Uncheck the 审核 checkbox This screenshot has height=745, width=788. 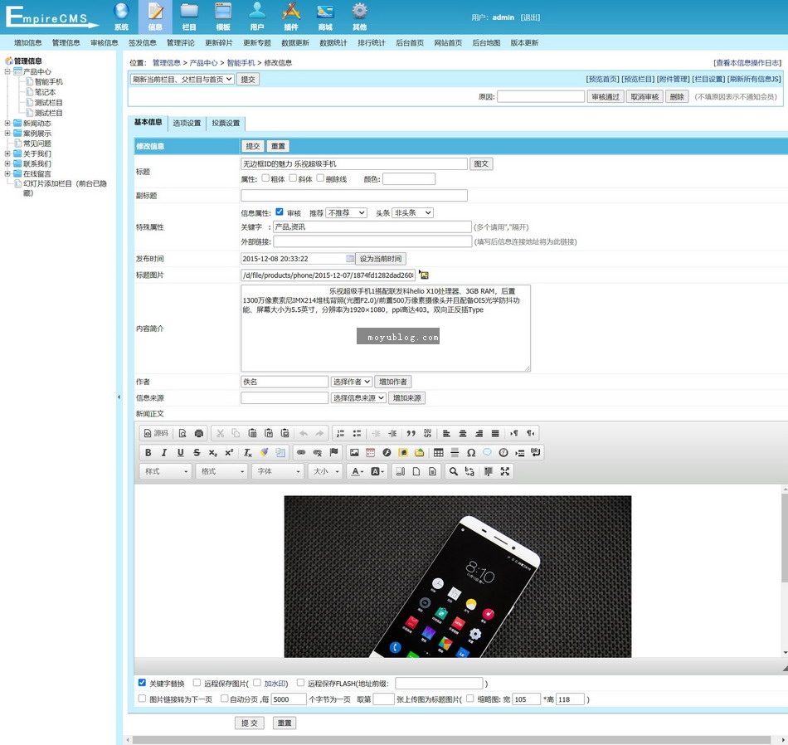pos(280,212)
